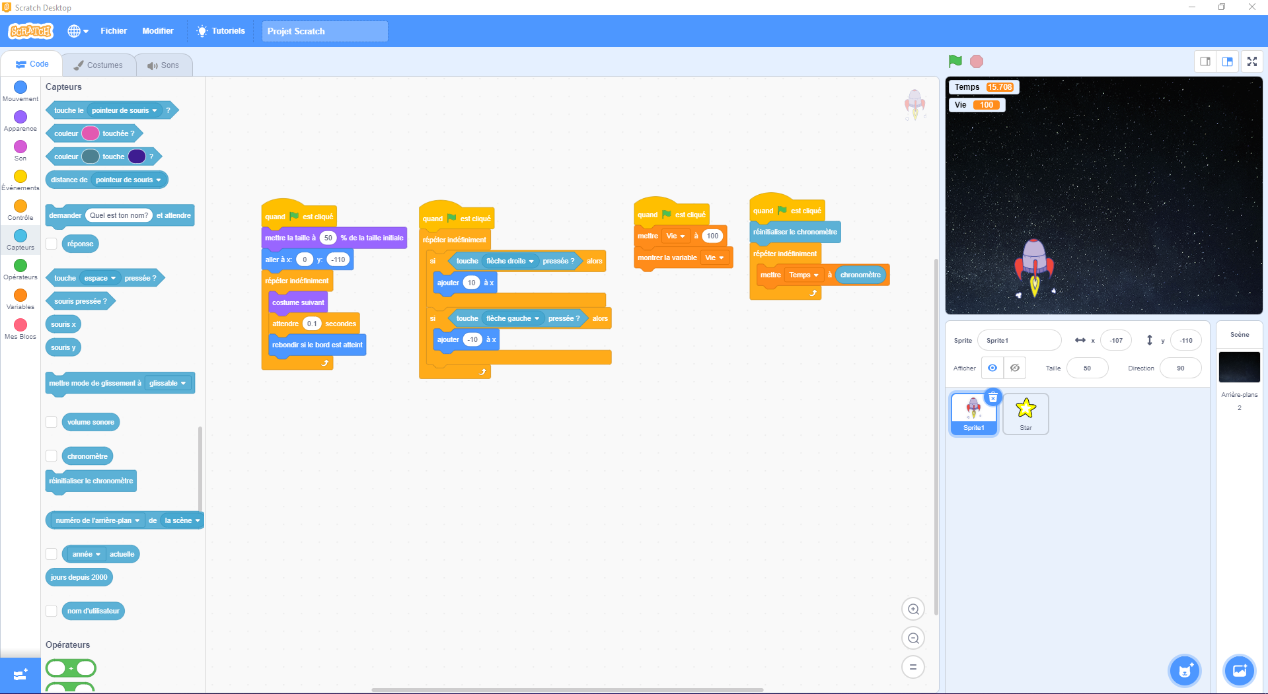Switch to the small stage layout

(x=1205, y=61)
